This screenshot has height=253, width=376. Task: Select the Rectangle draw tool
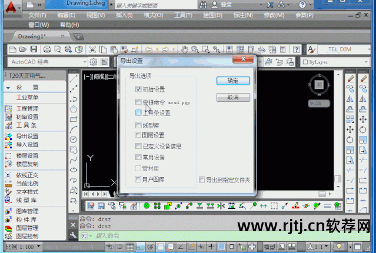point(74,119)
